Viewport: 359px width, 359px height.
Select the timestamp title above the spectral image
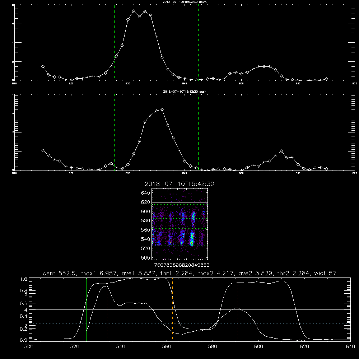pos(179,184)
